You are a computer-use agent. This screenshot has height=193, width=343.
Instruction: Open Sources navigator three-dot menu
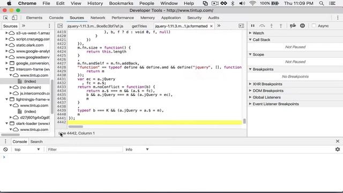click(x=49, y=26)
